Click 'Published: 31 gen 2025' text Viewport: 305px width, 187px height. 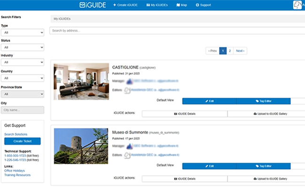126,74
